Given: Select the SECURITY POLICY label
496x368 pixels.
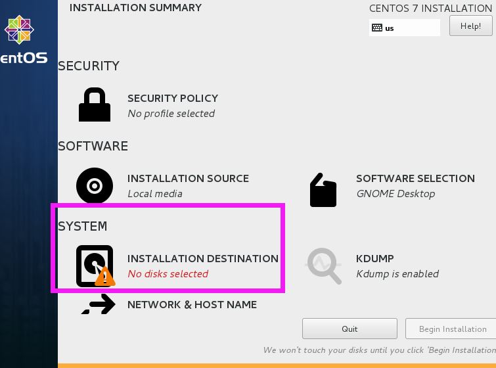Looking at the screenshot, I should 173,99.
